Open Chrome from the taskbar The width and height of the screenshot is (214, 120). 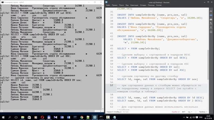[82, 117]
